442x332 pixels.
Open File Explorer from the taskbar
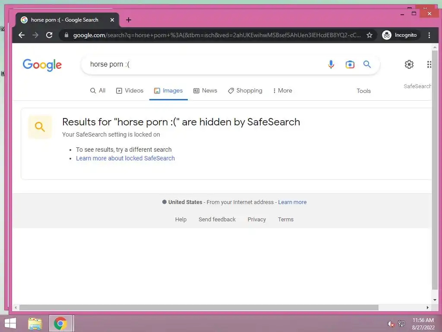(x=35, y=323)
